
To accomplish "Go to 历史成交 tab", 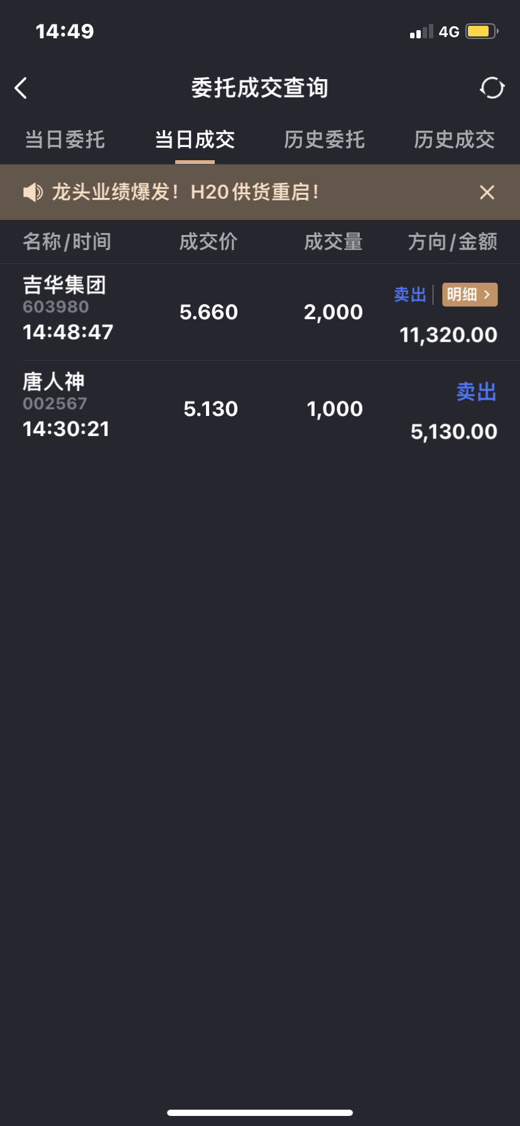I will tap(455, 139).
